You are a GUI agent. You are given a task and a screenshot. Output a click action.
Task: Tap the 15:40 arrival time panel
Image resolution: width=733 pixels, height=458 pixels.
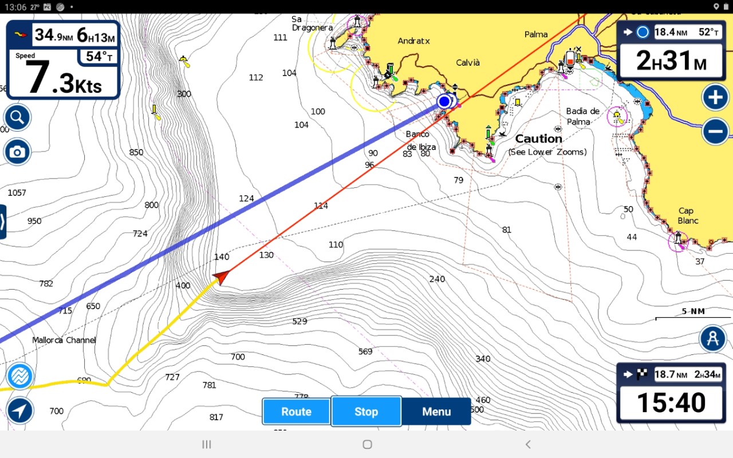point(671,402)
